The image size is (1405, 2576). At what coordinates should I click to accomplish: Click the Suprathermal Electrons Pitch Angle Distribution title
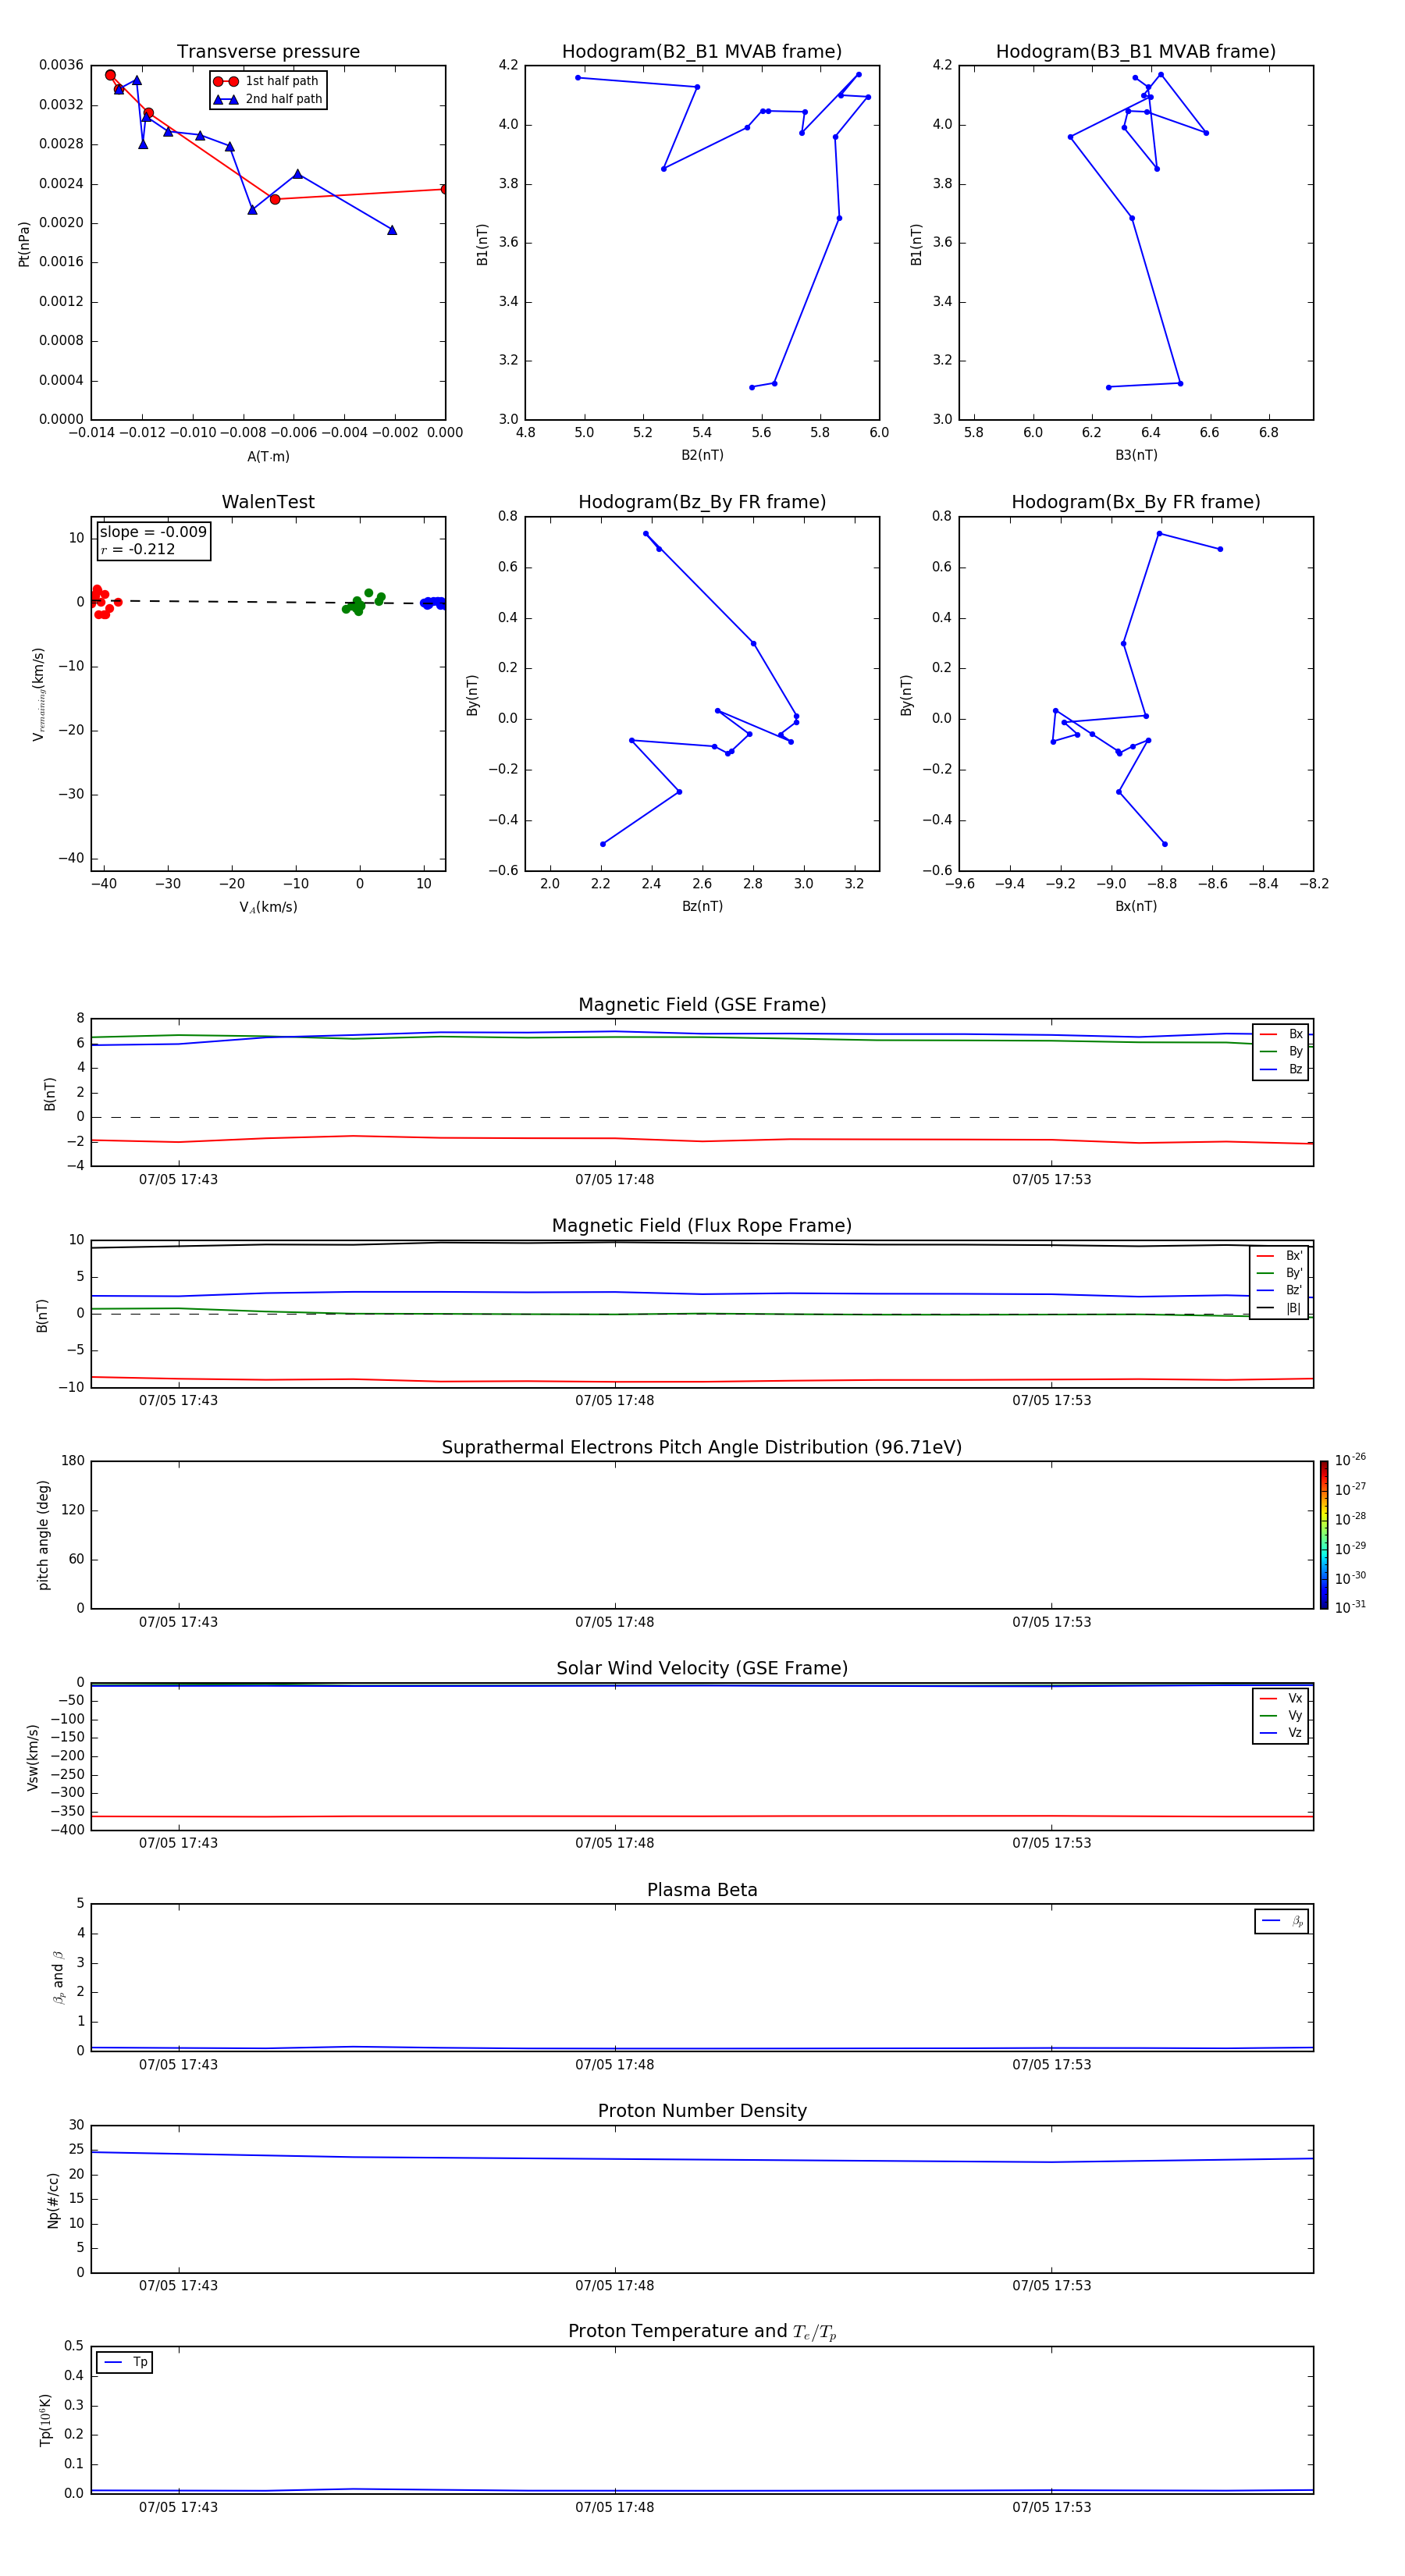pos(702,1447)
